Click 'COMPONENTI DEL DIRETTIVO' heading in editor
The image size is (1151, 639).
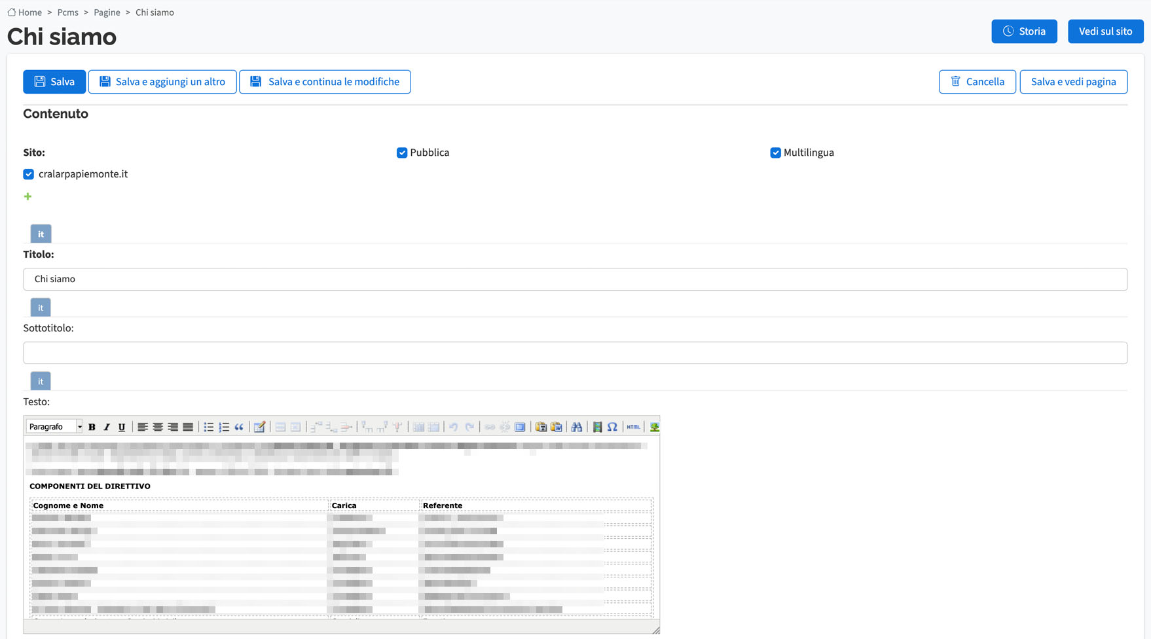click(90, 486)
